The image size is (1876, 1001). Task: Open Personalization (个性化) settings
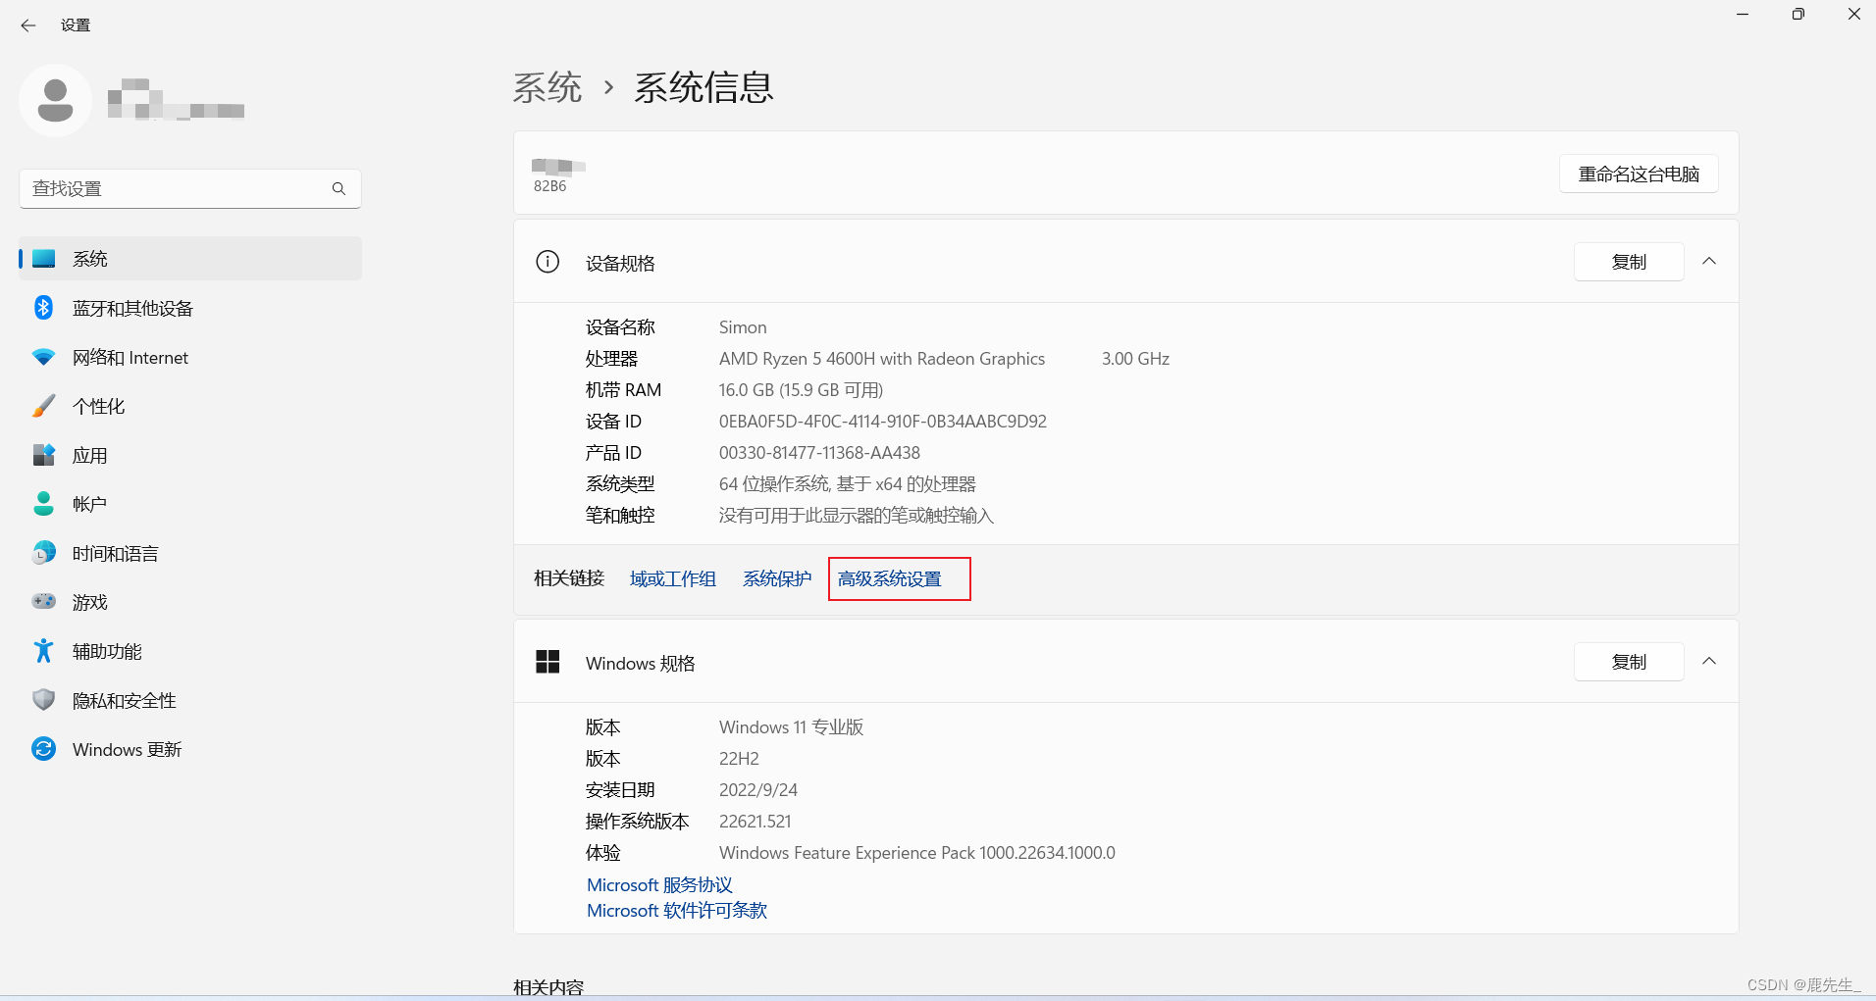(x=98, y=407)
